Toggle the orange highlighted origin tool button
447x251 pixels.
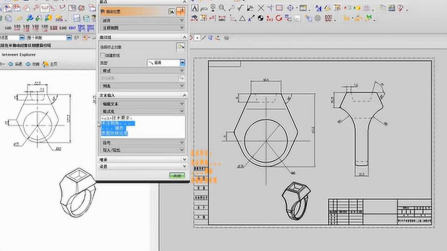(181, 12)
